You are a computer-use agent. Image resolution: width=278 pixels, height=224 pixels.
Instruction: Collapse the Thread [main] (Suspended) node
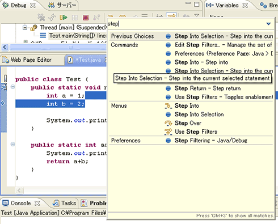(25, 28)
